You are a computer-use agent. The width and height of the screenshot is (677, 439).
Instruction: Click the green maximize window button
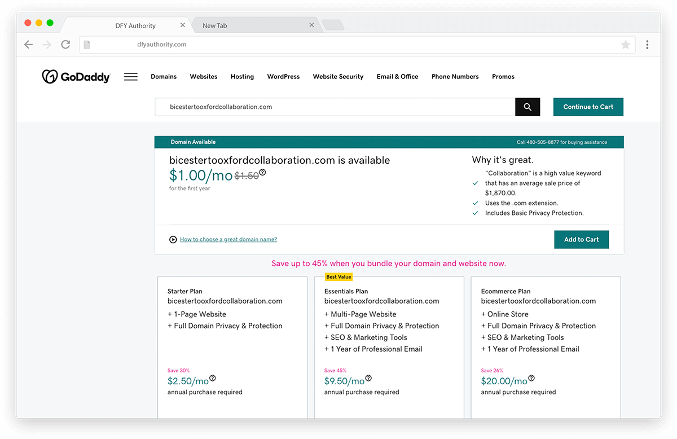pyautogui.click(x=50, y=23)
